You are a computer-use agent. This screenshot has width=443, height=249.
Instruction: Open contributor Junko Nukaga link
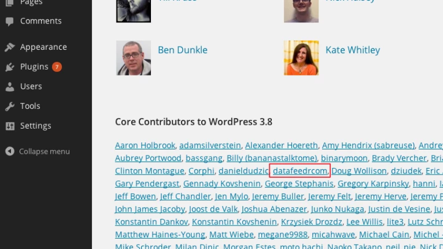337,209
